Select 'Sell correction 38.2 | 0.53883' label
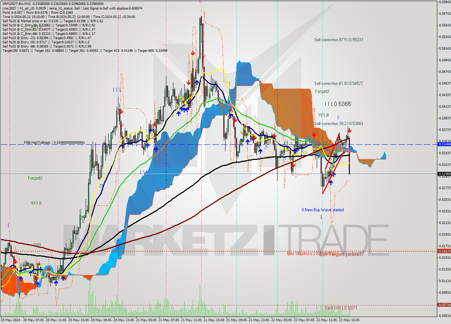This screenshot has width=451, height=324. tap(339, 124)
